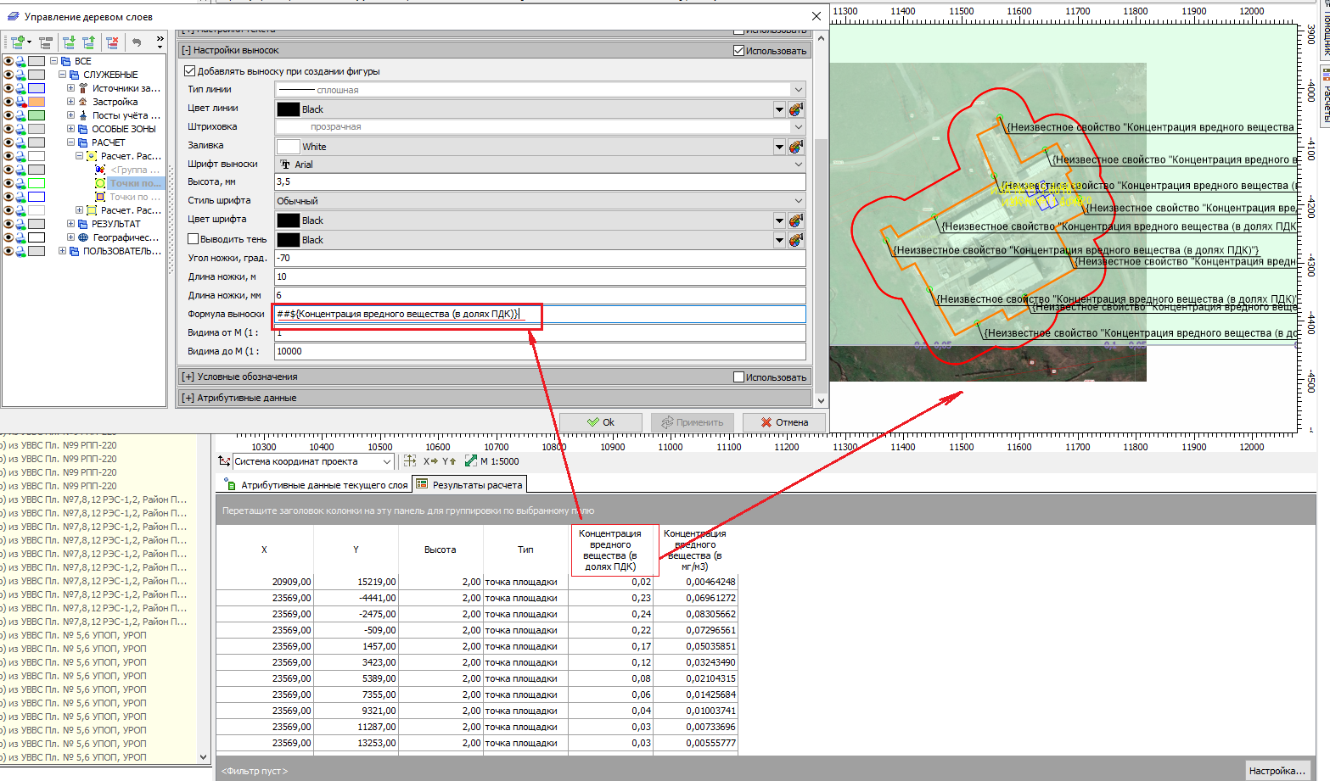Click the delete layer icon with red X
1330x781 pixels.
(111, 42)
